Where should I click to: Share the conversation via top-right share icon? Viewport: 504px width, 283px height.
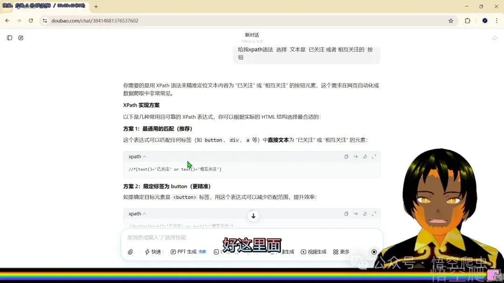(x=494, y=38)
